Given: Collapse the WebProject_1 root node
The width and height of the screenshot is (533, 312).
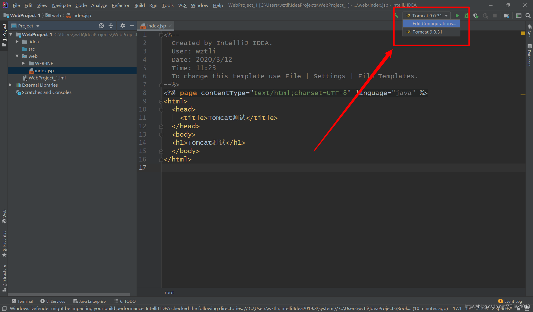Looking at the screenshot, I should point(11,34).
